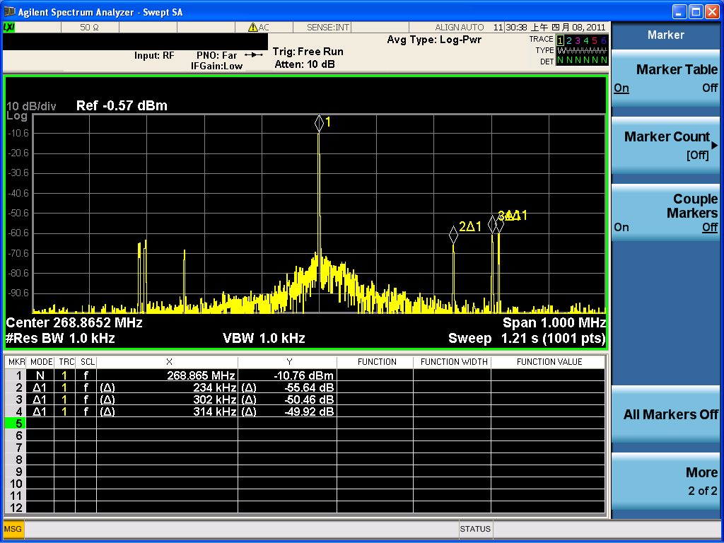Click the Sweep 1.21 s readout
This screenshot has width=724, height=543.
(x=527, y=339)
